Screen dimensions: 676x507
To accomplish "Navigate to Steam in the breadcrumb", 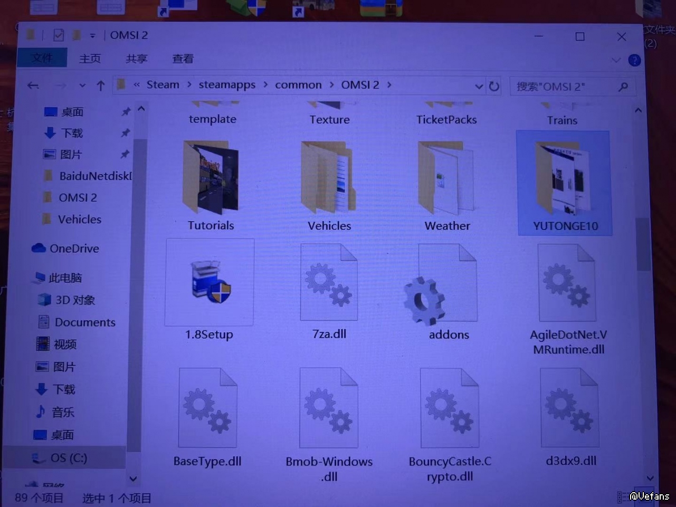I will point(163,85).
